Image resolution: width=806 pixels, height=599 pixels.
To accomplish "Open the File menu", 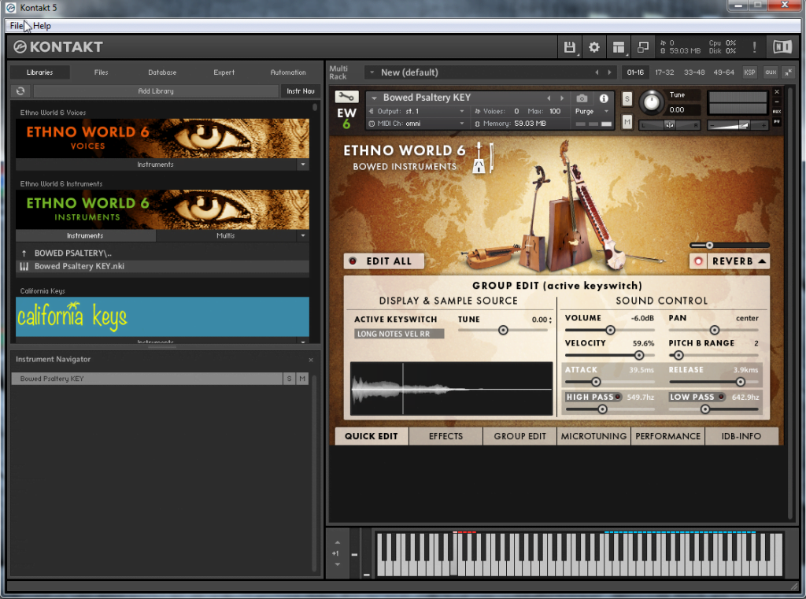I will 16,26.
